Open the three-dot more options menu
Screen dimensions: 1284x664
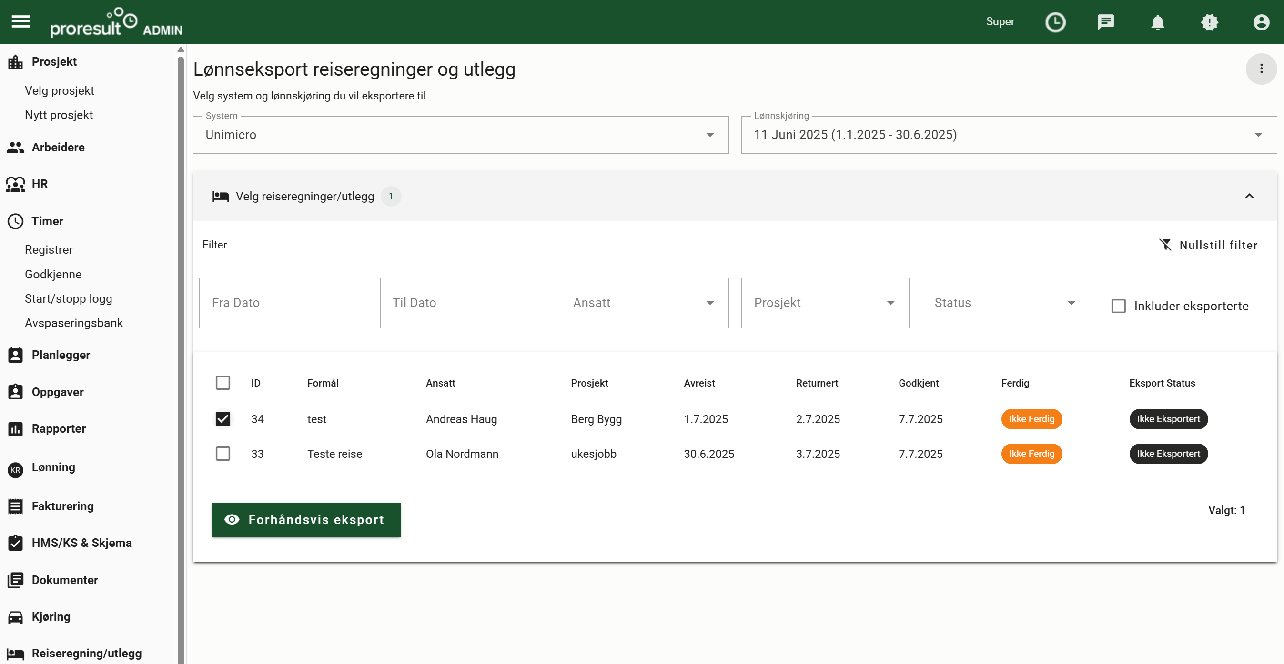[x=1261, y=69]
